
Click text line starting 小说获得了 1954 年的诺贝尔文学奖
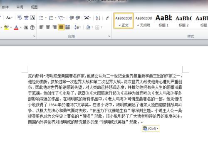(x=105, y=105)
